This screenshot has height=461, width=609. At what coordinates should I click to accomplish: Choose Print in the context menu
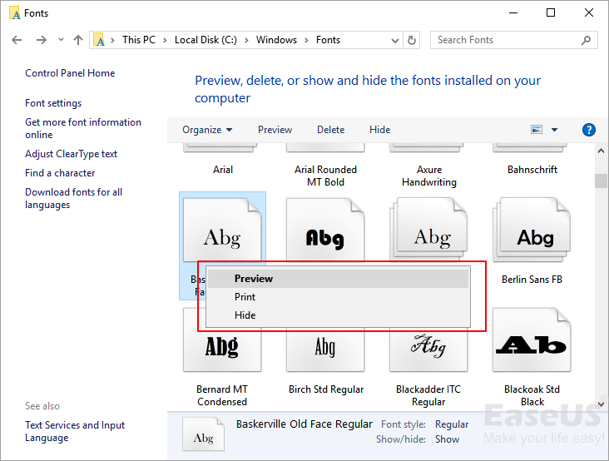[x=245, y=297]
